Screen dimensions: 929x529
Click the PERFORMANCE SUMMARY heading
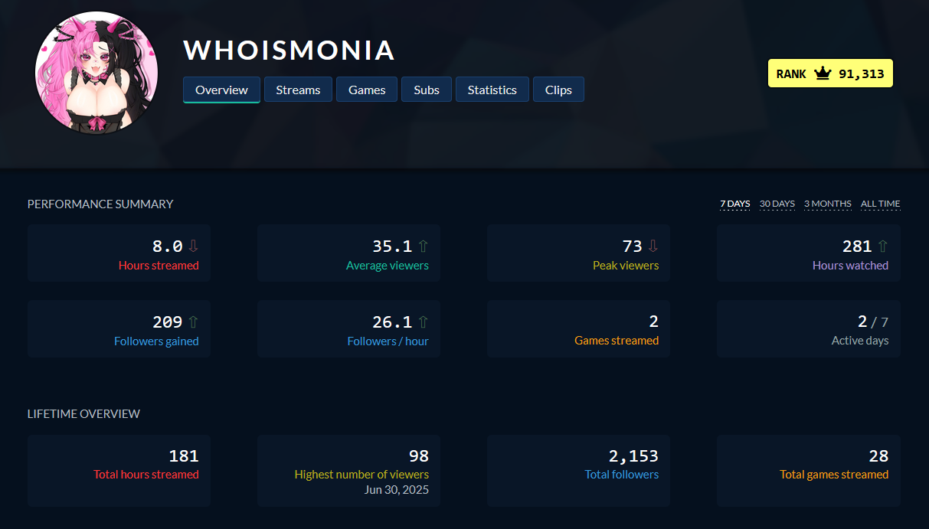click(100, 204)
